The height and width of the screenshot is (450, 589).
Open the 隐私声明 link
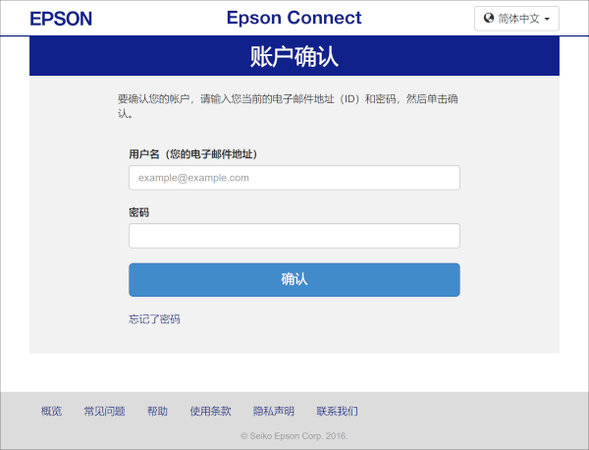(273, 411)
